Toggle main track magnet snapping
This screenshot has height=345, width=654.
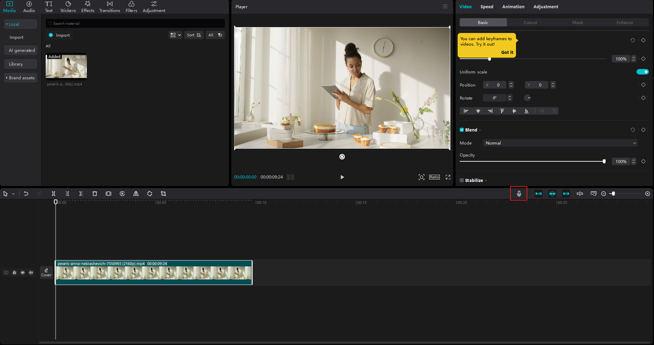coord(539,194)
